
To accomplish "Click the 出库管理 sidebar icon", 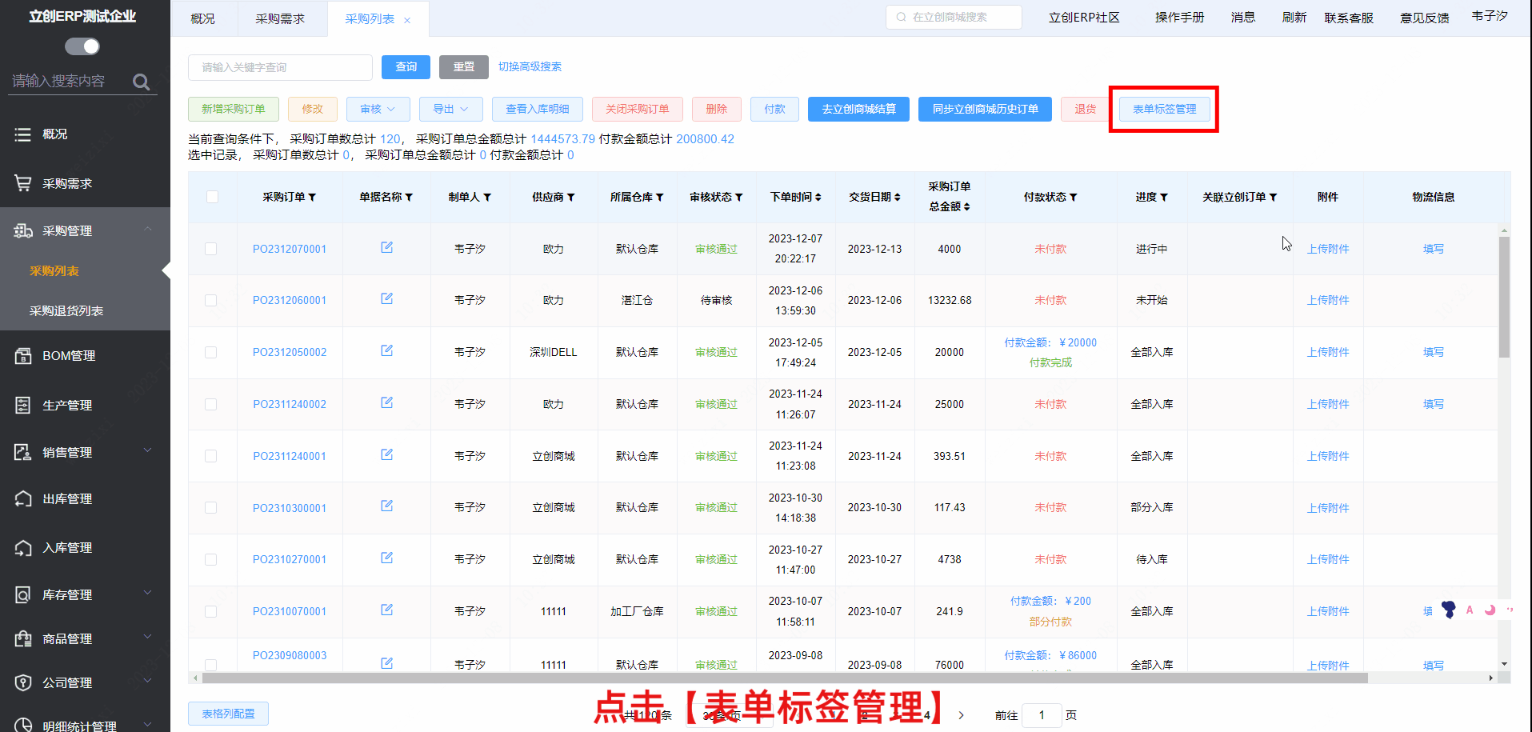I will tap(23, 499).
